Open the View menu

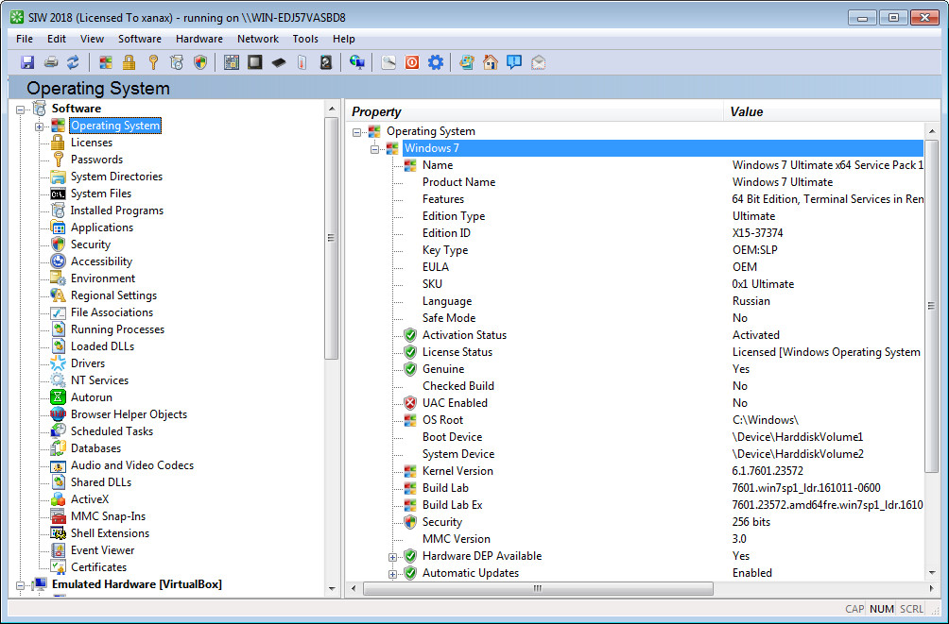(x=92, y=39)
